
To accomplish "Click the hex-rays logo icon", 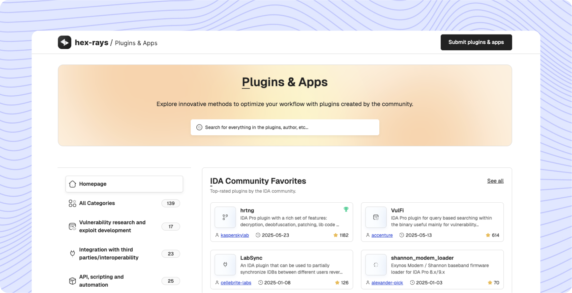I will coord(64,42).
